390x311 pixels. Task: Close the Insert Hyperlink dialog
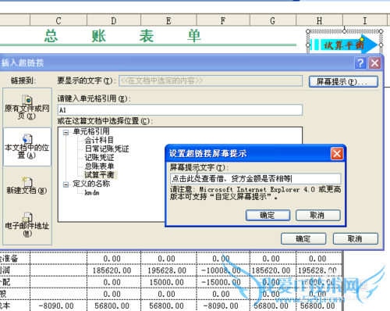pos(374,63)
